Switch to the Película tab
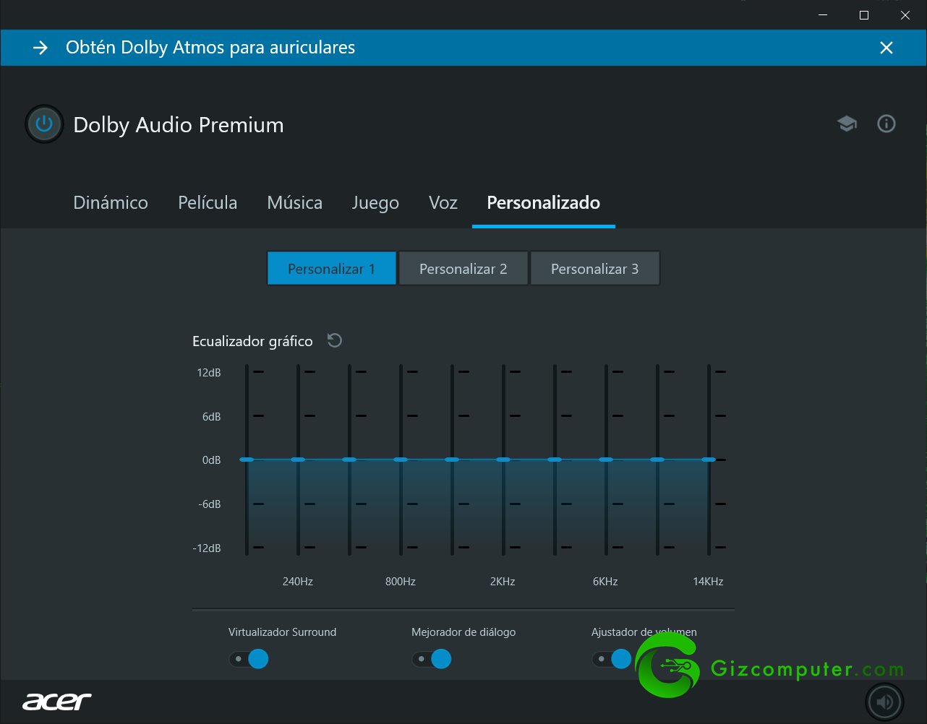This screenshot has height=724, width=927. 208,203
